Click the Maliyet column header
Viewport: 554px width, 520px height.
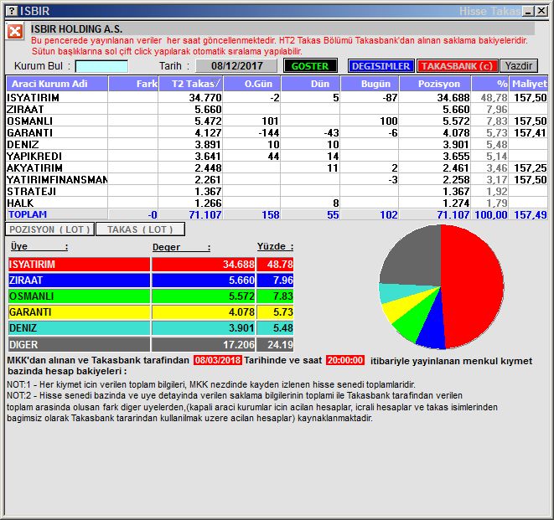coord(529,84)
